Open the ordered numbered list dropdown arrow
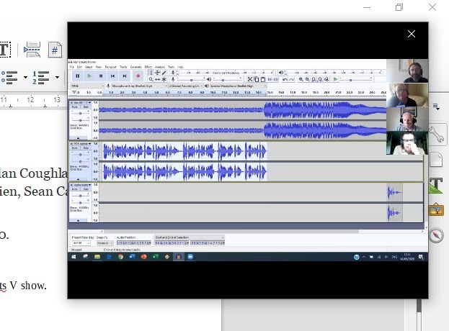Screen dimensions: 449x331 (57, 77)
